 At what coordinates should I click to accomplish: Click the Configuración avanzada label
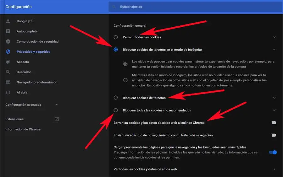[x=23, y=105]
